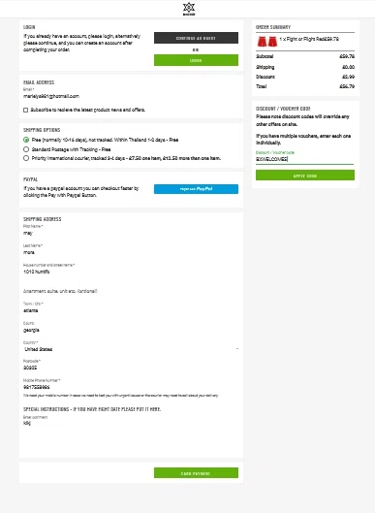Click the Continue as Guest button
The width and height of the screenshot is (375, 513).
196,38
